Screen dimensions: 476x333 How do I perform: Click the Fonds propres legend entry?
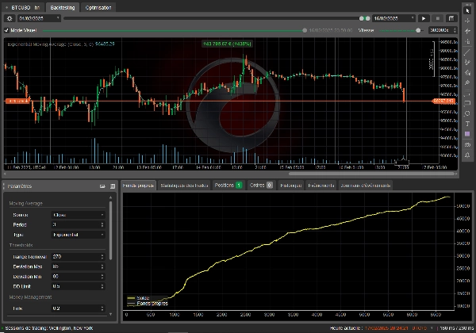[x=148, y=304]
